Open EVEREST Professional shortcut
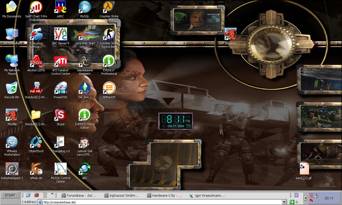This screenshot has height=205, width=342. pyautogui.click(x=109, y=65)
